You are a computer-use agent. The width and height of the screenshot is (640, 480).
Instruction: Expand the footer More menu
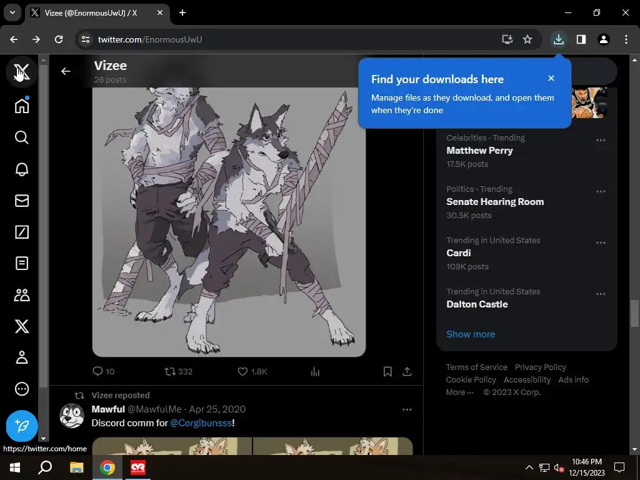[x=459, y=392]
